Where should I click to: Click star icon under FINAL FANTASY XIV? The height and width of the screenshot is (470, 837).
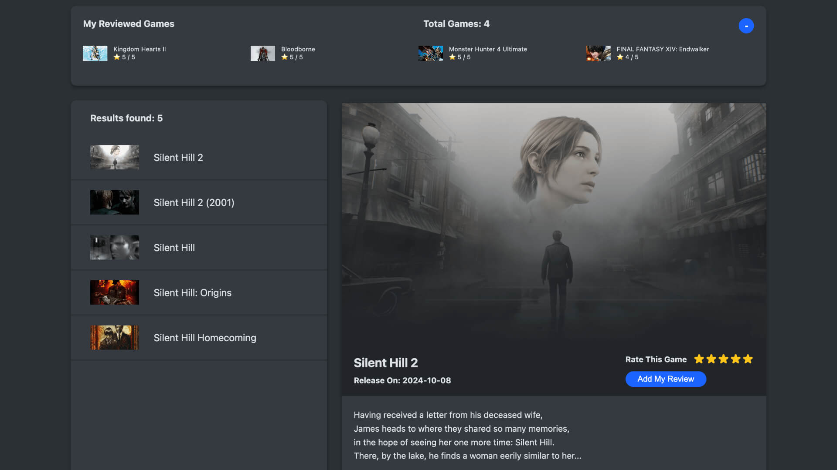point(620,57)
